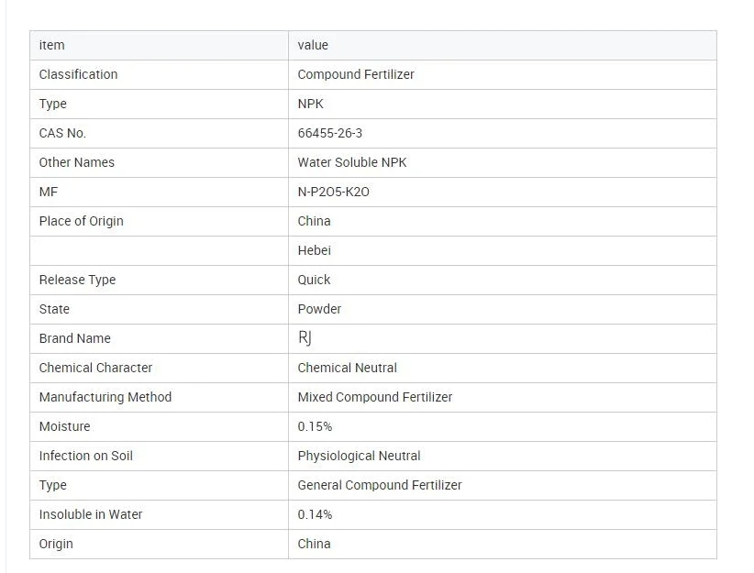The height and width of the screenshot is (573, 754).
Task: Click the 'Infection on Soil' label
Action: (x=86, y=456)
